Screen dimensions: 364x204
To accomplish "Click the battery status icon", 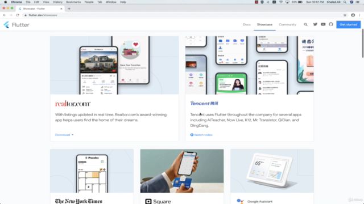I will pos(300,2).
